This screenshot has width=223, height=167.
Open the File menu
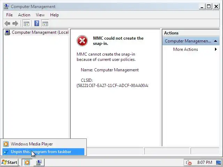(x=9, y=15)
